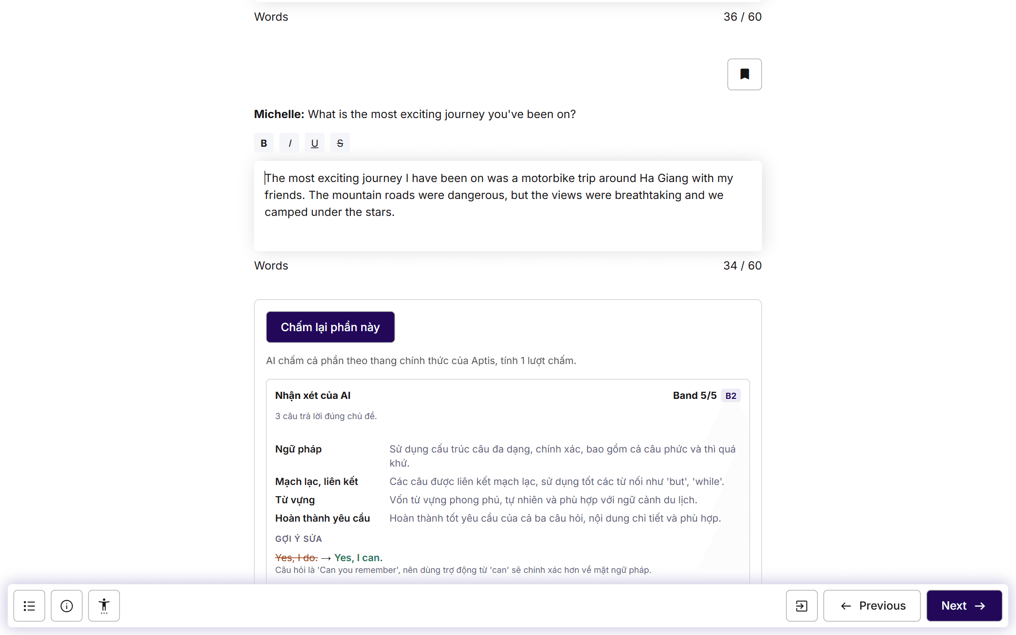Click the 'Nhận xét của AI' heading
This screenshot has width=1016, height=635.
[313, 396]
